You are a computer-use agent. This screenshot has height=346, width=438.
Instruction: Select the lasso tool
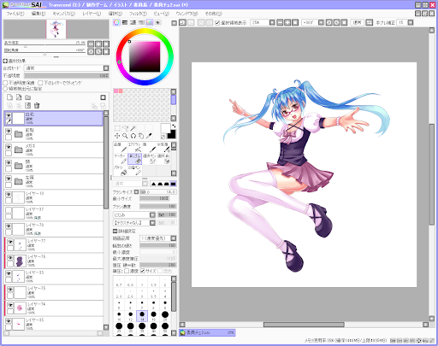coord(125,128)
